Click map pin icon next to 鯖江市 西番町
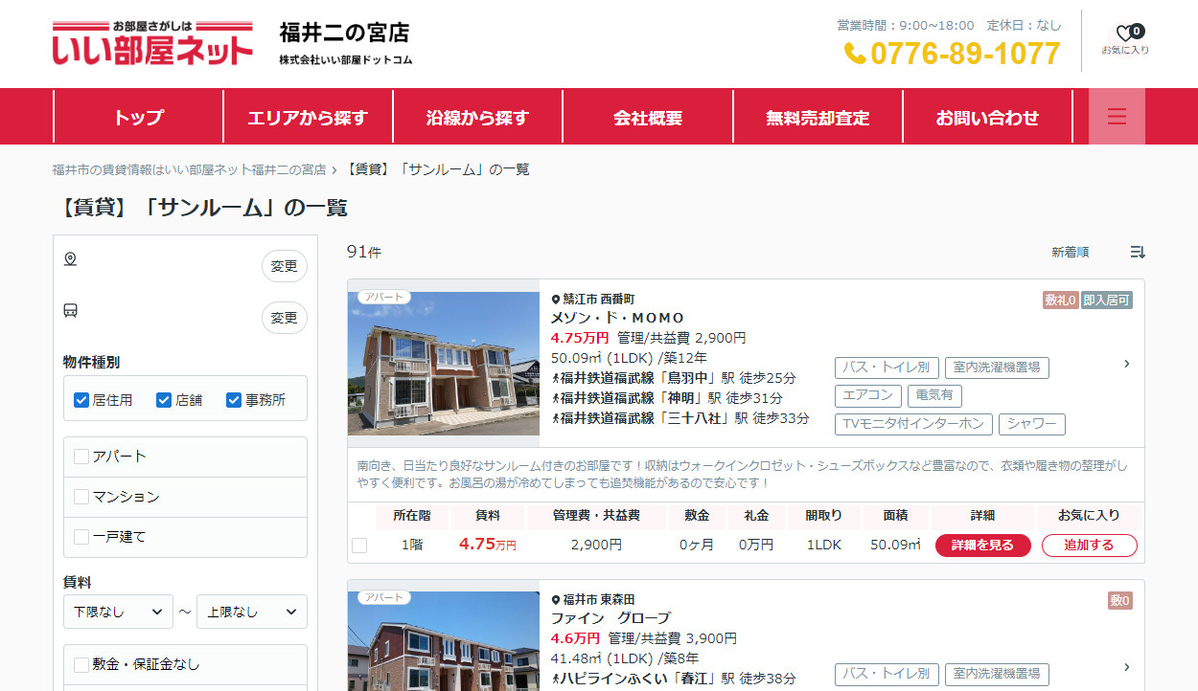1198x691 pixels. (556, 300)
